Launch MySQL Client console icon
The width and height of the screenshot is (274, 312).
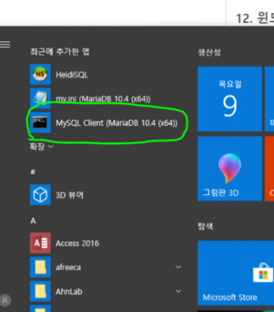[40, 122]
